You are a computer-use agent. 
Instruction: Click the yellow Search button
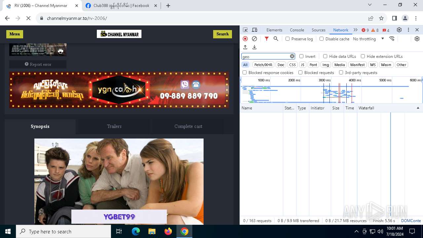click(222, 34)
